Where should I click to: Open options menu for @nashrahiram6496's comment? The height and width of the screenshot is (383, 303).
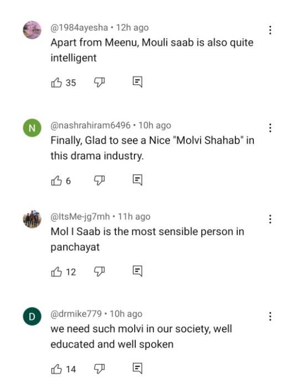tap(270, 127)
